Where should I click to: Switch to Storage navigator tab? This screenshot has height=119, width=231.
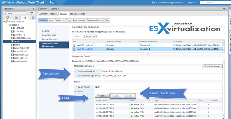[x=25, y=18]
